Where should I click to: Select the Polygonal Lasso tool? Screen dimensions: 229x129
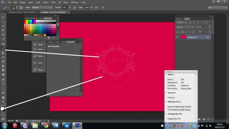click(x=3, y=26)
